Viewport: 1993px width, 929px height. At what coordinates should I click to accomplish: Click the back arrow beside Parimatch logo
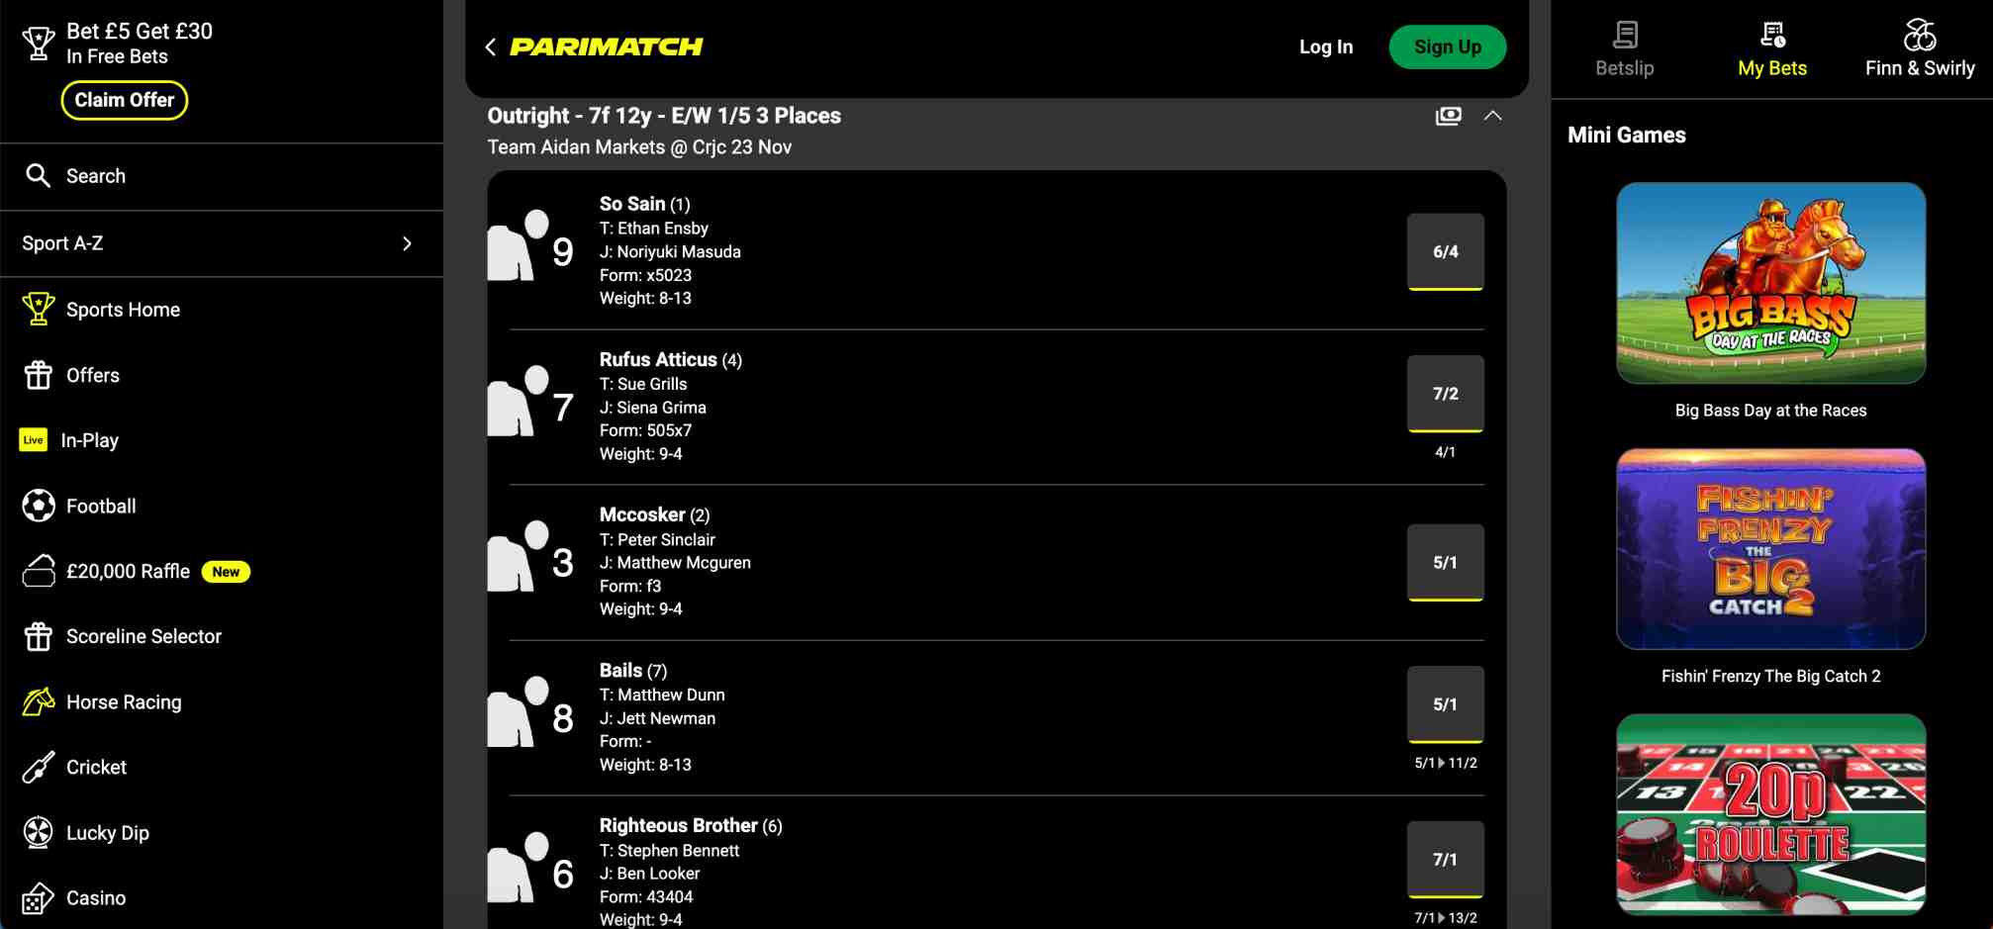pyautogui.click(x=491, y=46)
